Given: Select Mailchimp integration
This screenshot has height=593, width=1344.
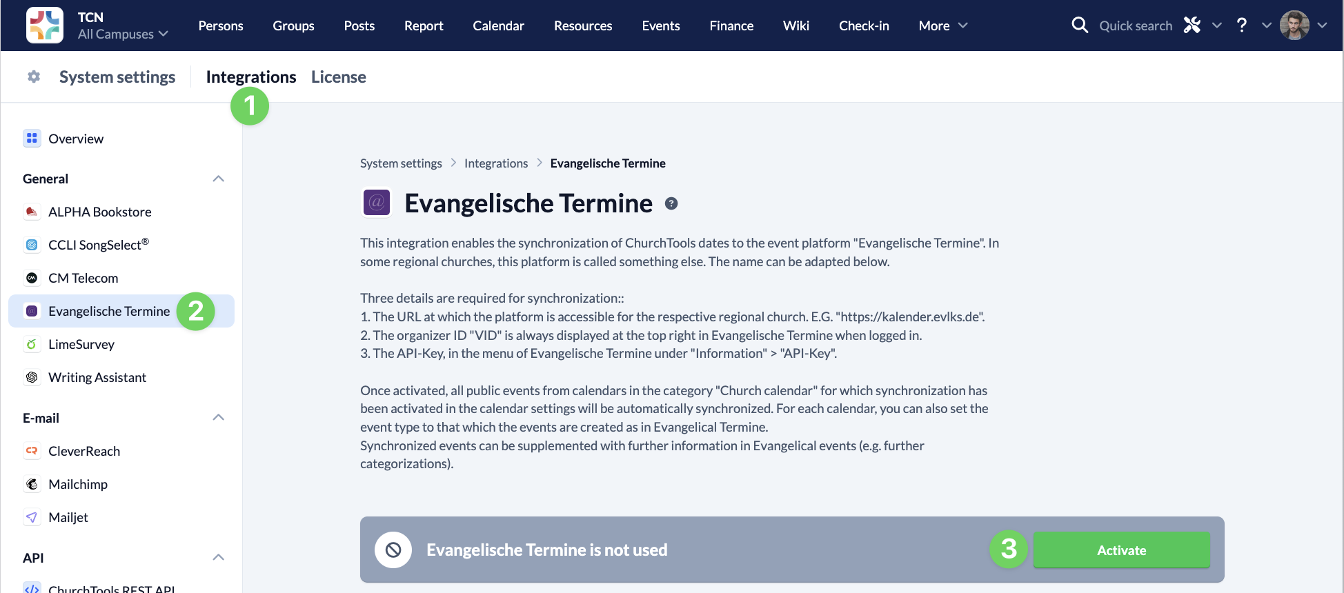Looking at the screenshot, I should pos(121,484).
